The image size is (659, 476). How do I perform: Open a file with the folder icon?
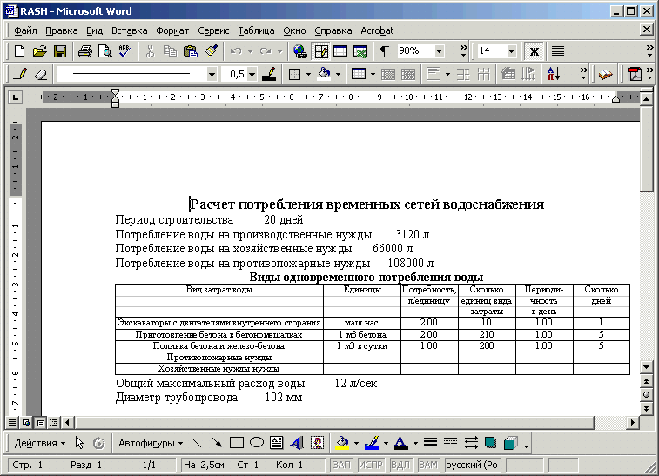click(x=39, y=51)
